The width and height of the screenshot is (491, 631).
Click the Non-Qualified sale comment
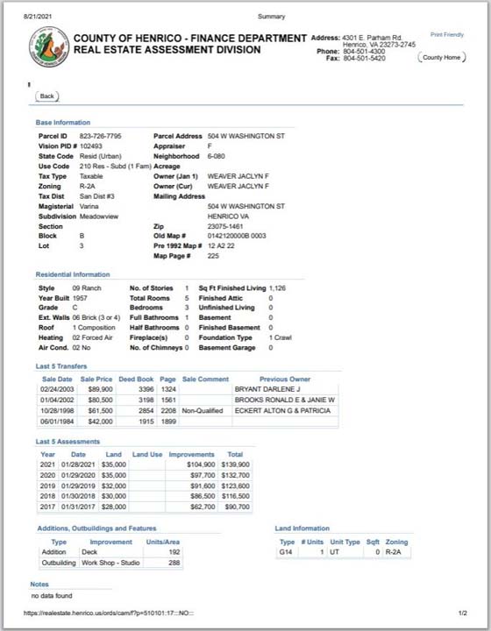(x=203, y=410)
